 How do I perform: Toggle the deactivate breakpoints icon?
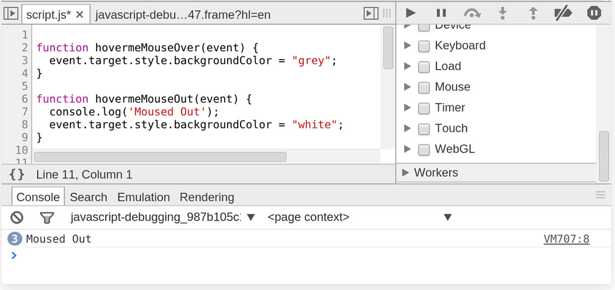coord(562,13)
